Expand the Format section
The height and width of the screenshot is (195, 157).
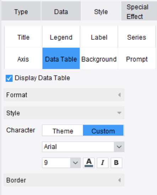point(64,95)
